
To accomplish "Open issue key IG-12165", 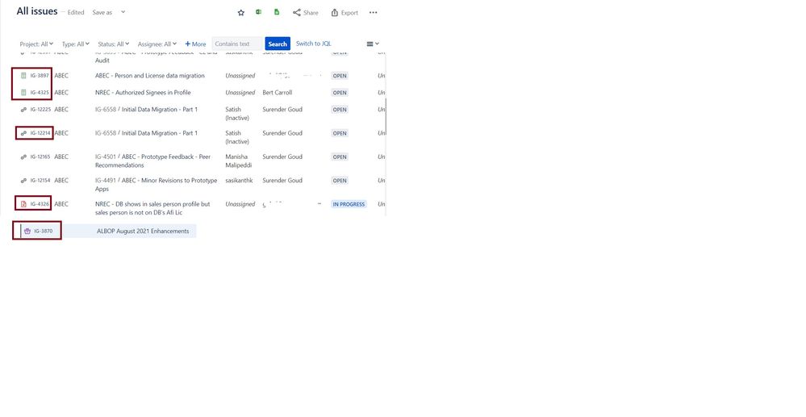I will coord(40,156).
